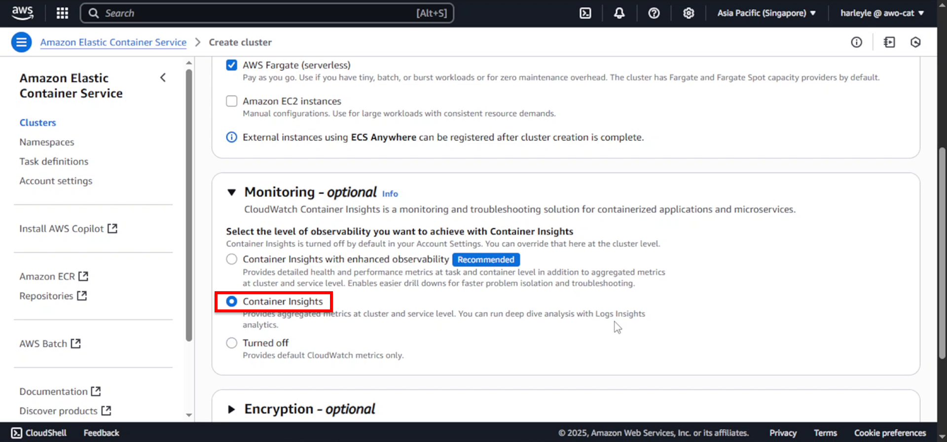Image resolution: width=947 pixels, height=442 pixels.
Task: Select the Turned off radio option
Action: pos(231,343)
